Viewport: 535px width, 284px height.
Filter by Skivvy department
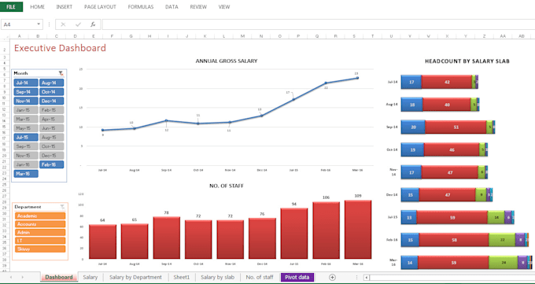(x=40, y=249)
